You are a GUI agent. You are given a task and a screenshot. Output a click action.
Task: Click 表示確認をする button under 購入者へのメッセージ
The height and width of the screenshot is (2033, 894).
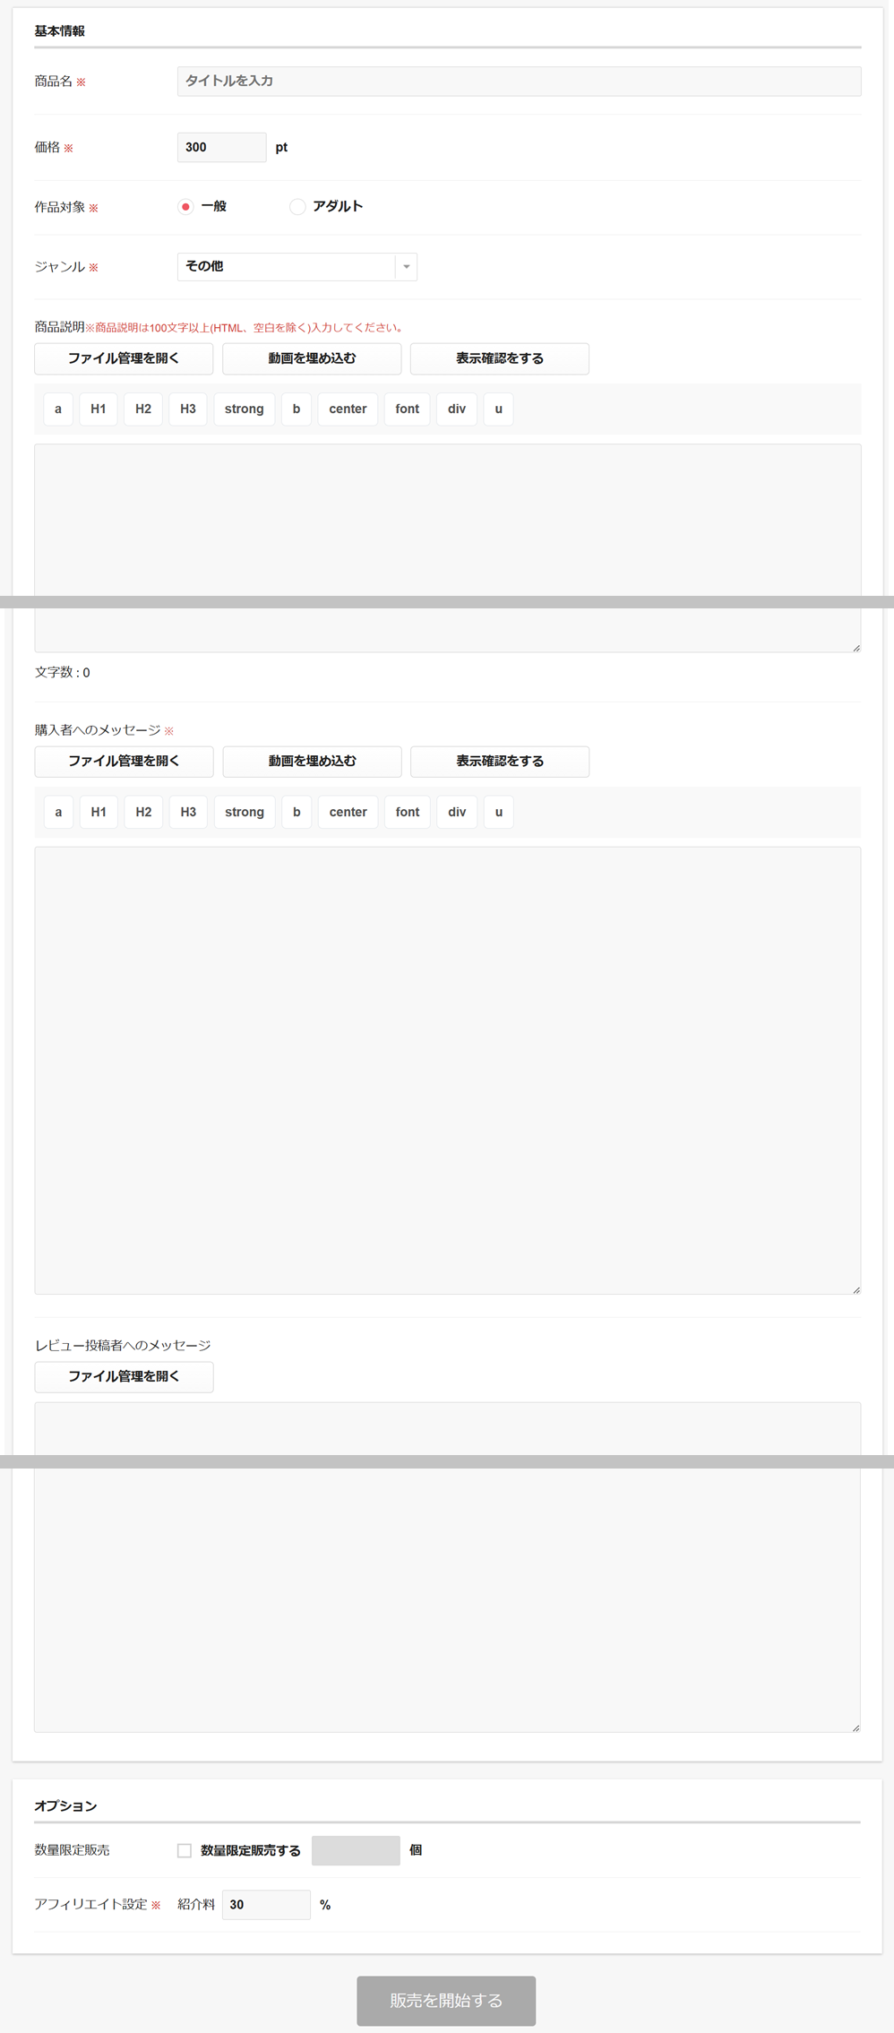(x=499, y=762)
